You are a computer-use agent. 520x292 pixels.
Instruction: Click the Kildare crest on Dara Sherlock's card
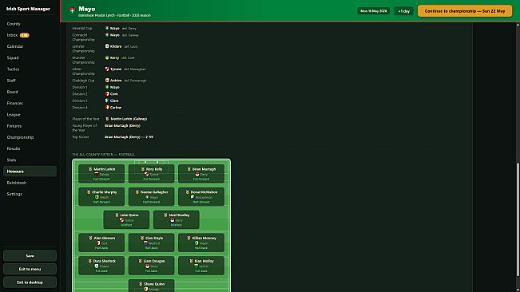point(96,266)
